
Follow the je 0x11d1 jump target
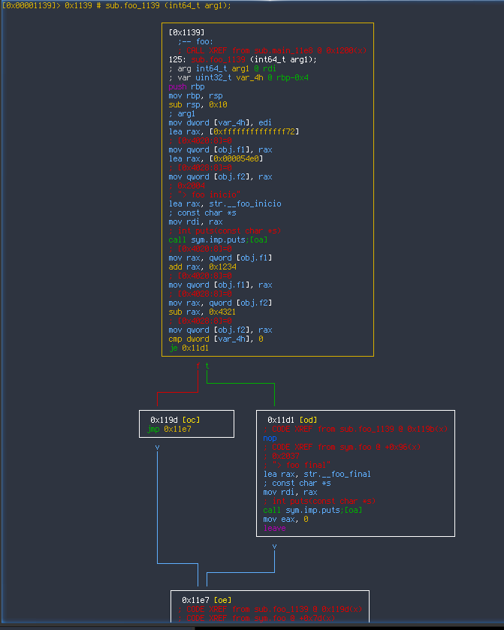pos(194,348)
